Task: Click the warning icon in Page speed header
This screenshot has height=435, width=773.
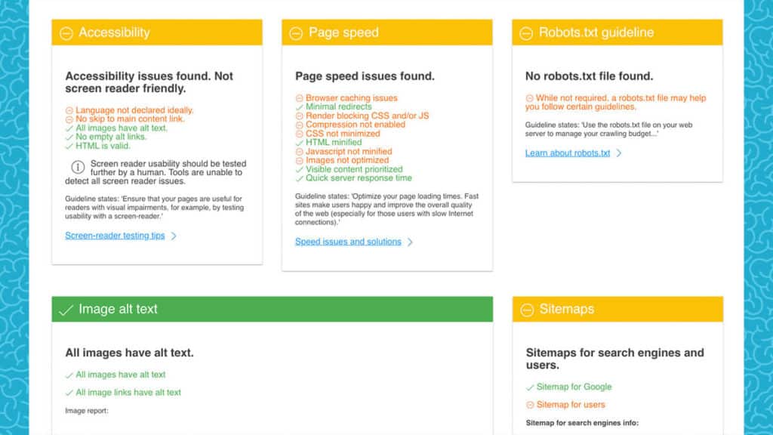Action: 297,33
